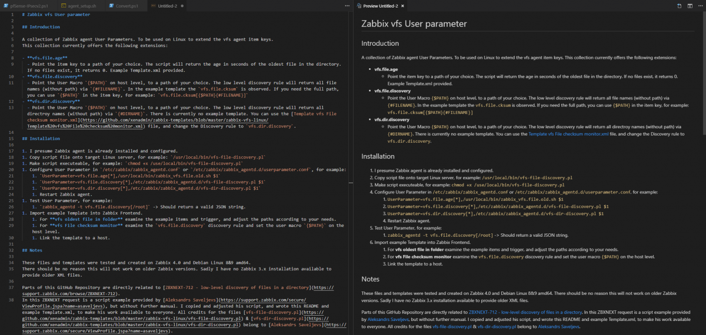Open 'Template vfs File checksum monitor.xml' link in preview
706x335 pixels.
point(568,134)
